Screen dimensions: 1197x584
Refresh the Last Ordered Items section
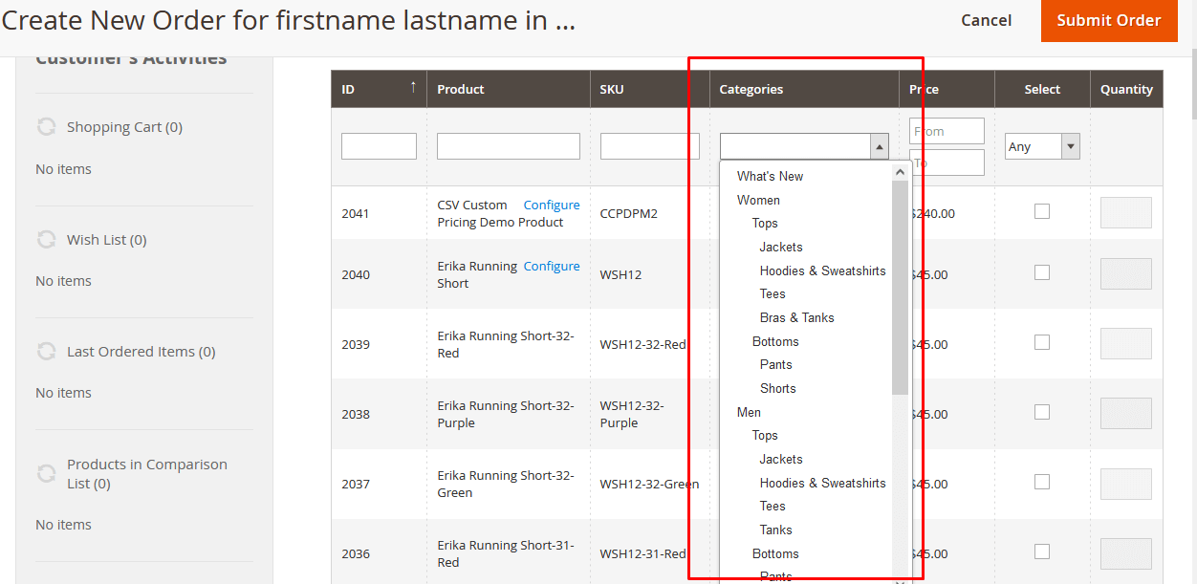(x=46, y=351)
